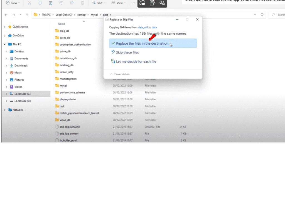Open the Sort dropdown
The image size is (285, 201).
[99, 3]
